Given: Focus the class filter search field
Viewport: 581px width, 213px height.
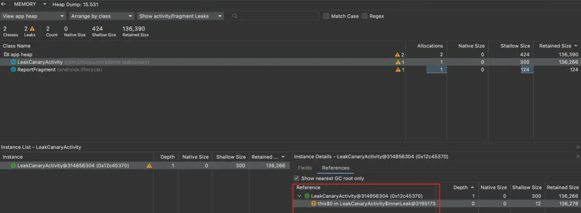Looking at the screenshot, I should tap(274, 16).
